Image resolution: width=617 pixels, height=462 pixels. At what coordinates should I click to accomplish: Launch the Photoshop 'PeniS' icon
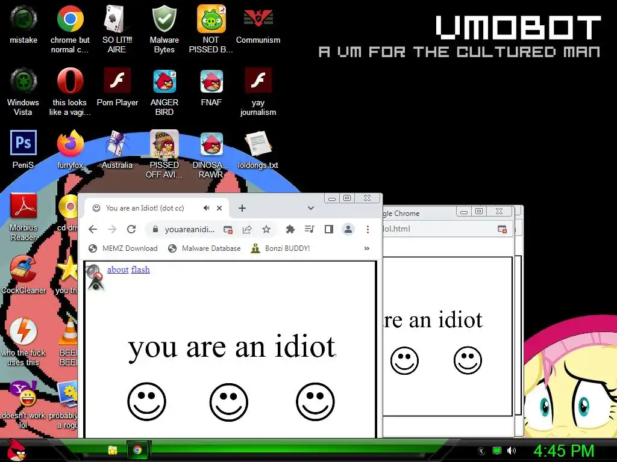[x=23, y=150]
